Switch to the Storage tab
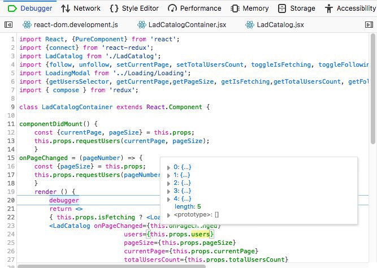 tap(296, 8)
